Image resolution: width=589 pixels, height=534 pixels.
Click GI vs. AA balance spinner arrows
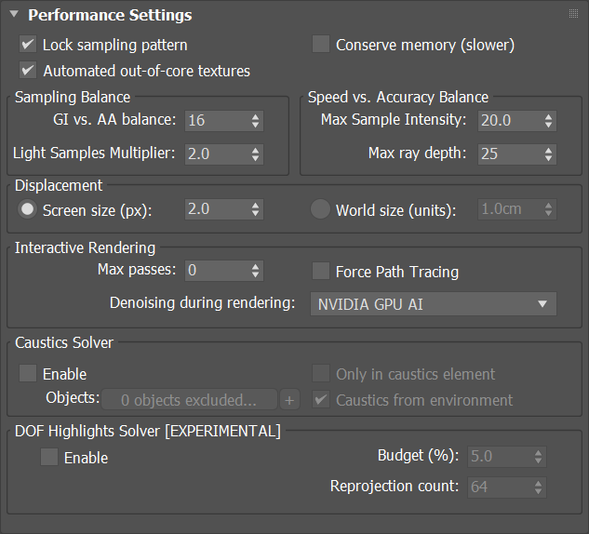coord(256,121)
